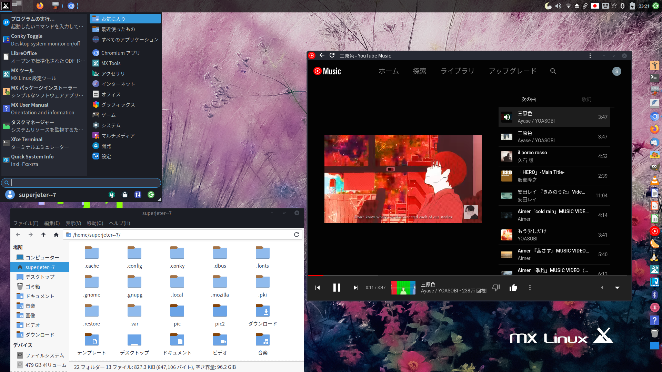Open the account avatar menu

click(617, 71)
